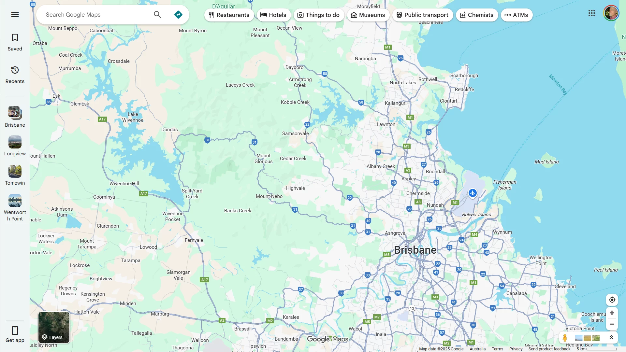Open the Terms link
626x352 pixels.
pyautogui.click(x=497, y=349)
